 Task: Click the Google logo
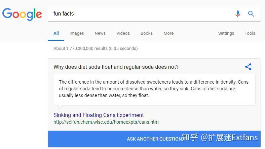pyautogui.click(x=22, y=14)
